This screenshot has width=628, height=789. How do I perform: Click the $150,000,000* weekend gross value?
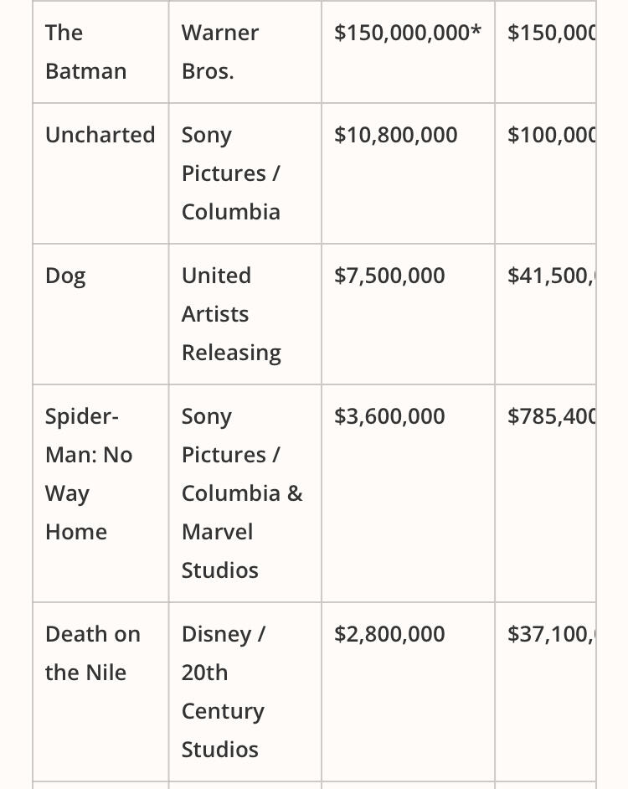pos(408,33)
